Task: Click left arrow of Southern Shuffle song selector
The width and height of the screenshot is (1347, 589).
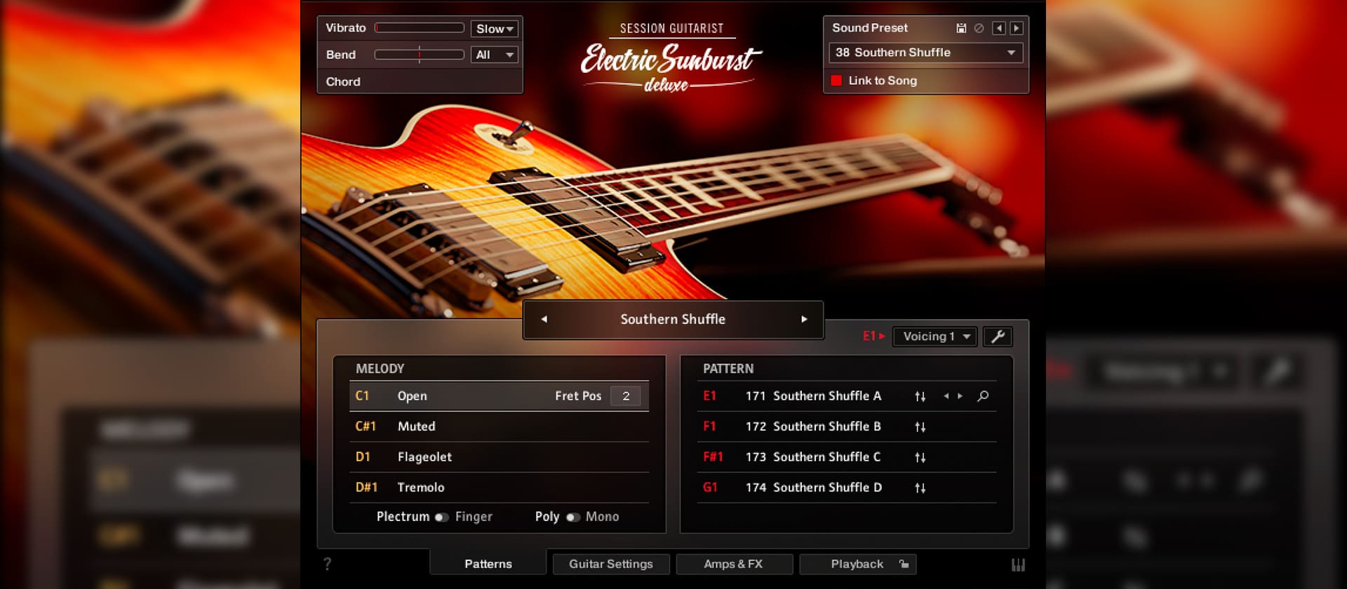Action: pos(544,319)
